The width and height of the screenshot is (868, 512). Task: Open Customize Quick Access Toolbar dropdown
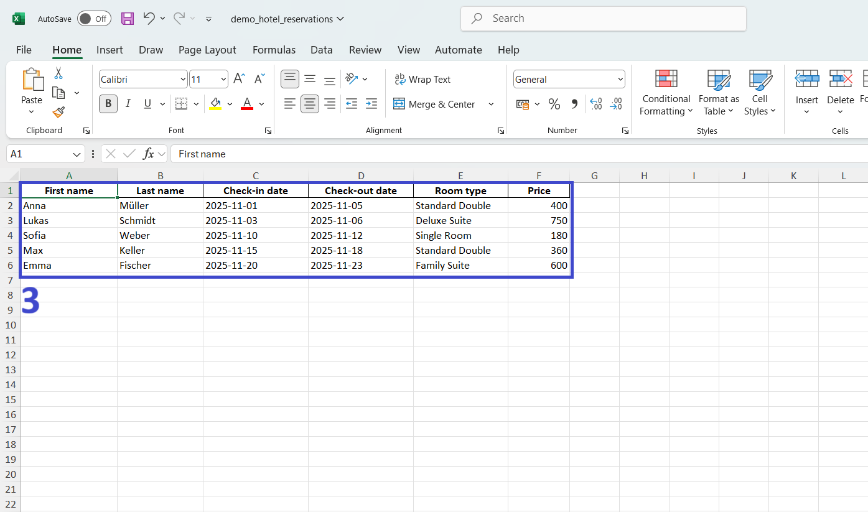tap(209, 19)
